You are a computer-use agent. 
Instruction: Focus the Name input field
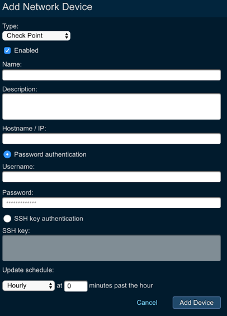click(111, 75)
